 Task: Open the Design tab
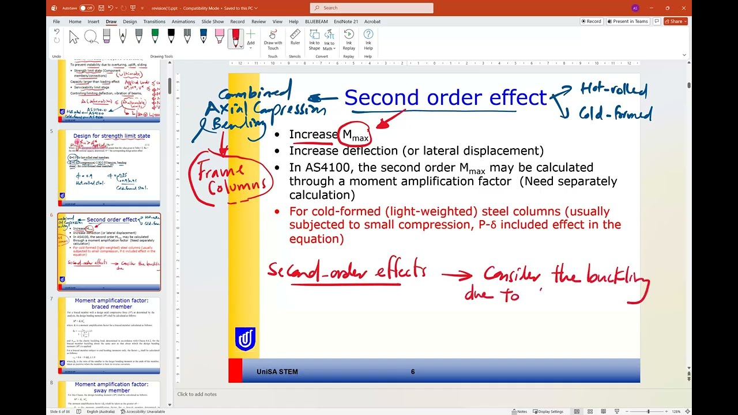click(130, 21)
